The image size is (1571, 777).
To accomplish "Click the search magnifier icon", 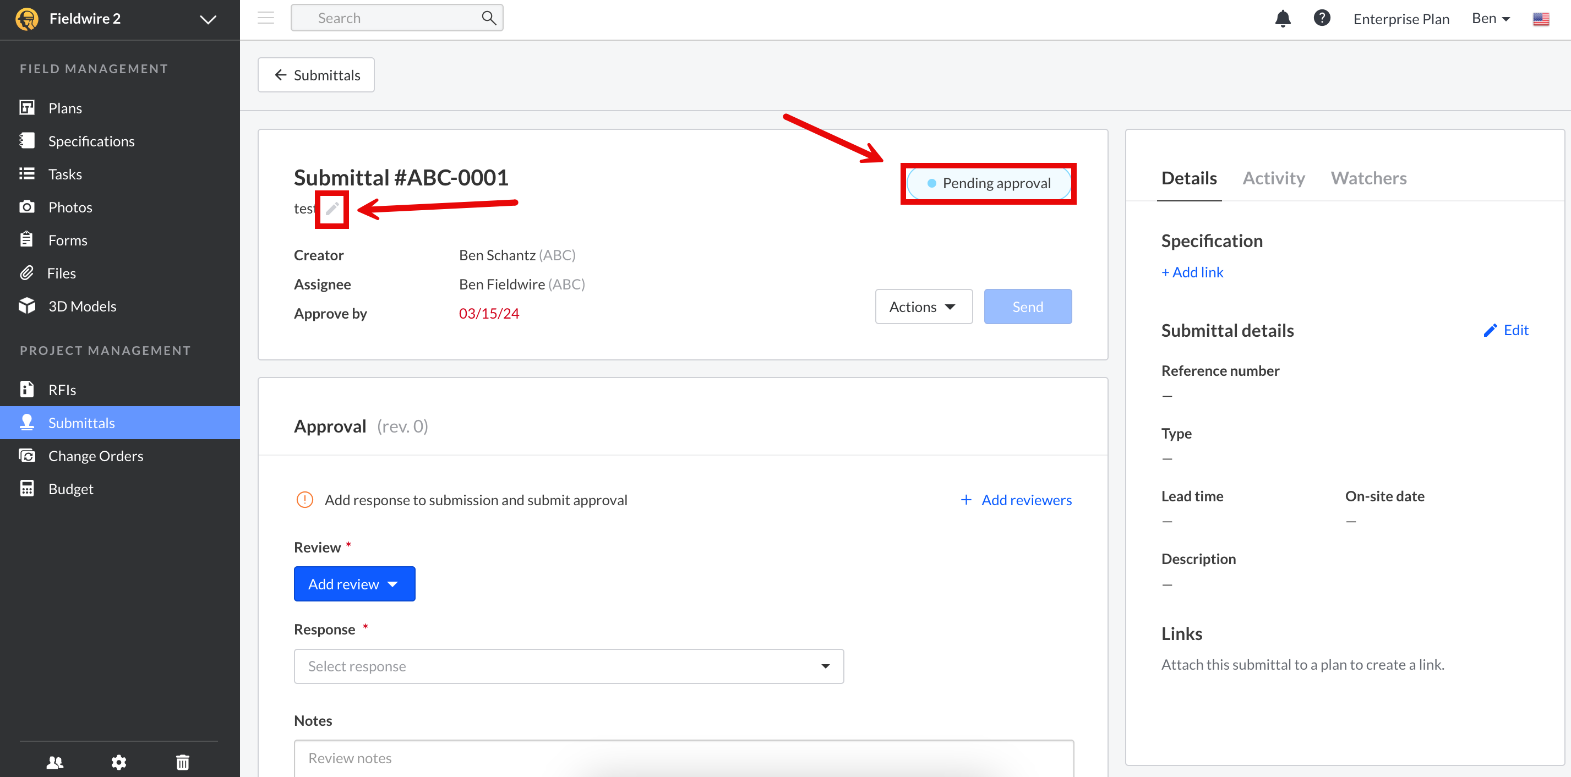I will [488, 18].
